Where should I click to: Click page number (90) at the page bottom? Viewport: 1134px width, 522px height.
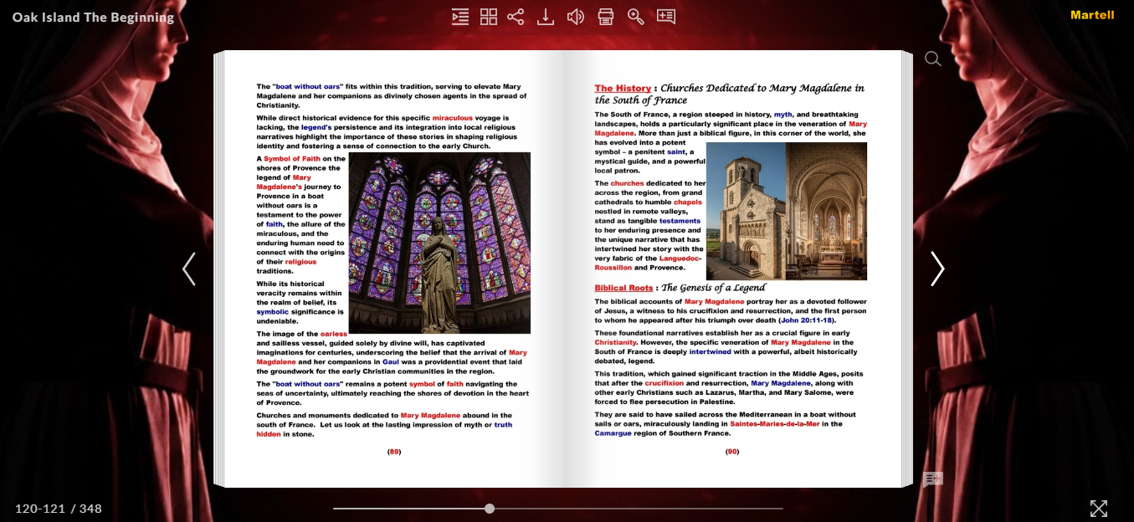click(732, 452)
